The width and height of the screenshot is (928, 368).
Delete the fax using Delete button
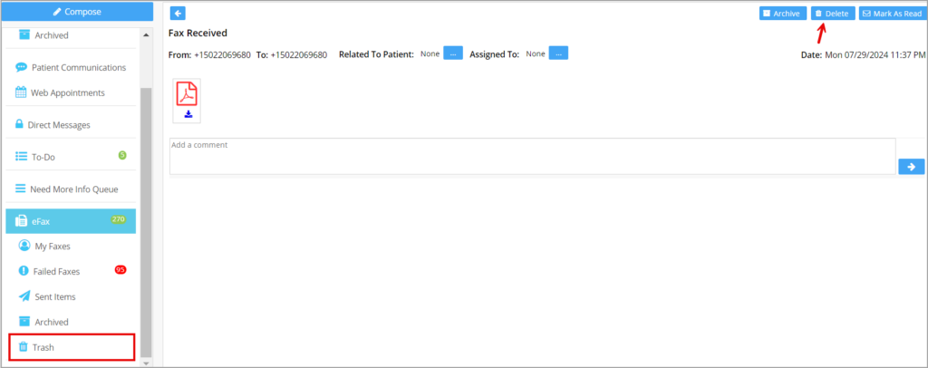(x=833, y=14)
